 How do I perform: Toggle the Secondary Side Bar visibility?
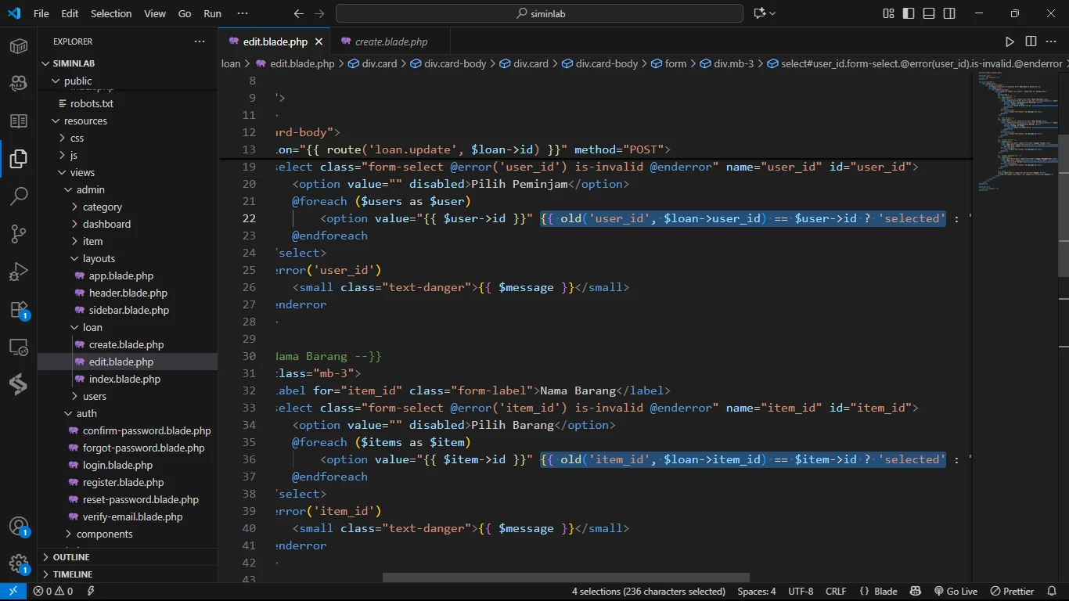[x=949, y=13]
